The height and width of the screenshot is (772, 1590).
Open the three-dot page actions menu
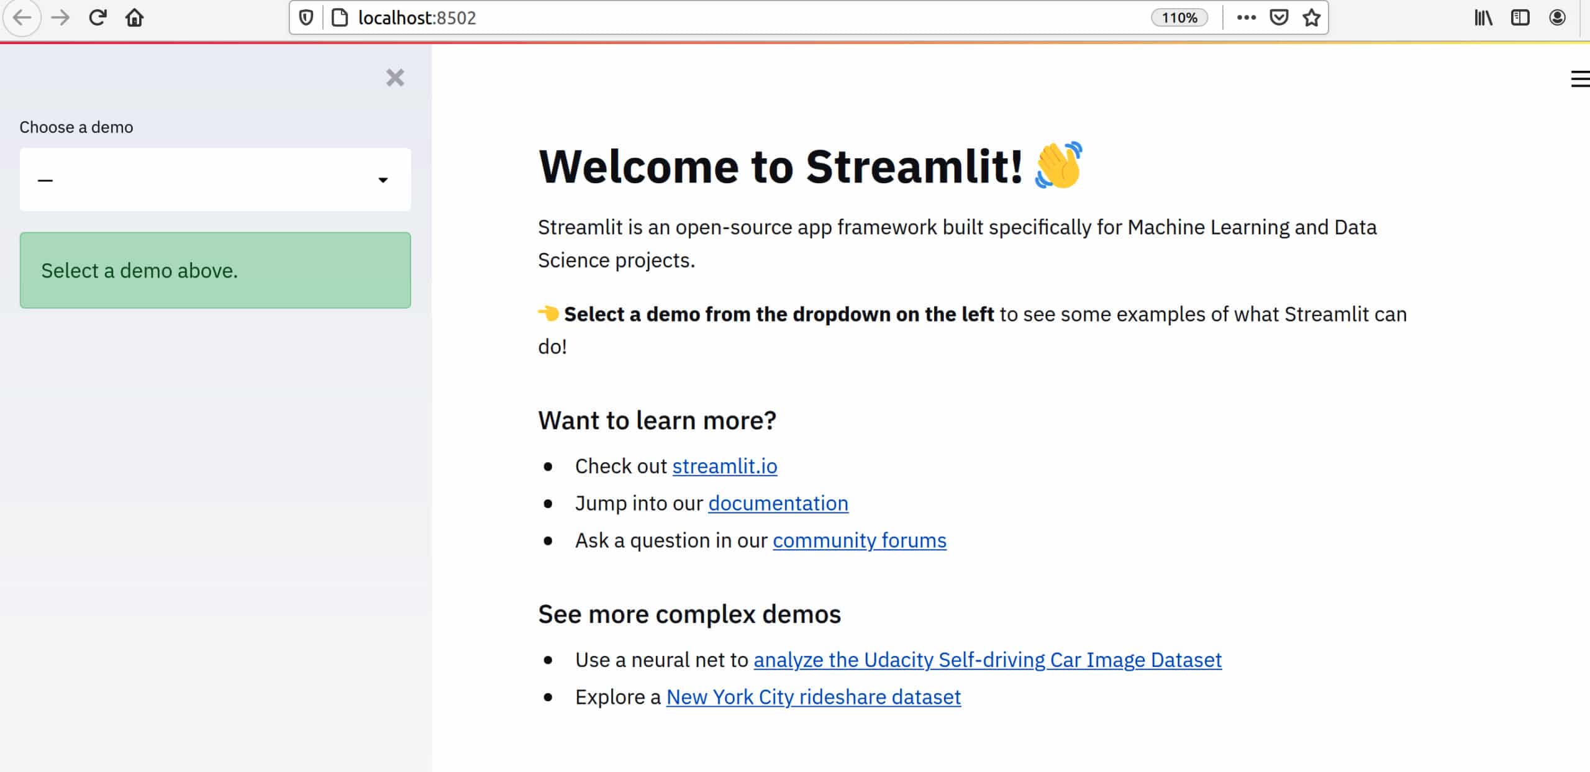point(1245,17)
